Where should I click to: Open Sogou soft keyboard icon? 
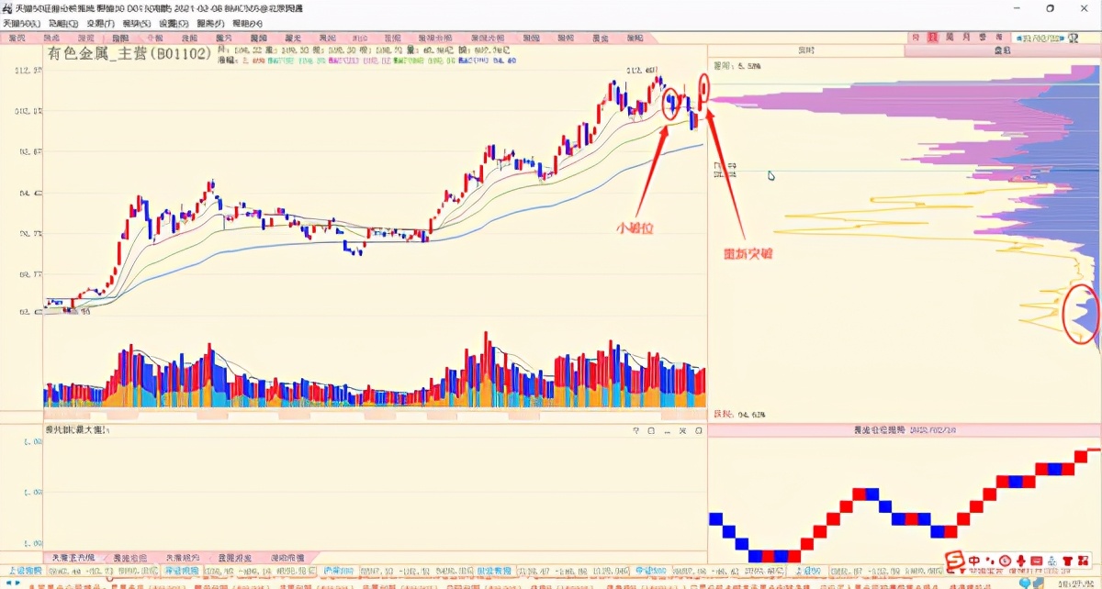(x=1037, y=561)
